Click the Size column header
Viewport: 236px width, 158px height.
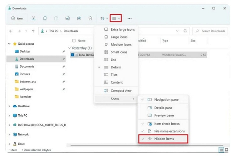click(x=193, y=41)
